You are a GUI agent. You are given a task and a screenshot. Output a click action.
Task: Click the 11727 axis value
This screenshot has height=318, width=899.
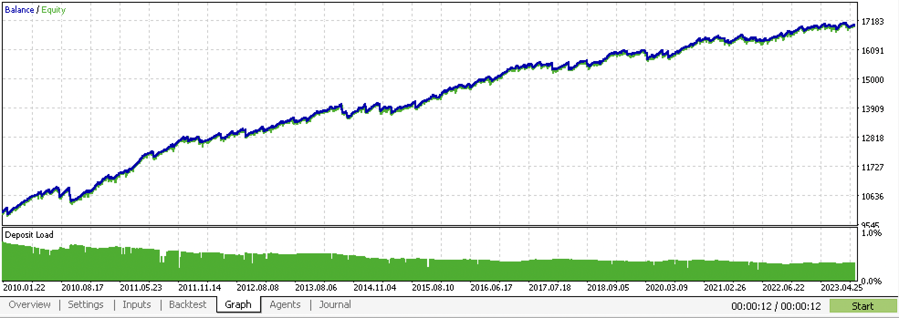pos(872,167)
